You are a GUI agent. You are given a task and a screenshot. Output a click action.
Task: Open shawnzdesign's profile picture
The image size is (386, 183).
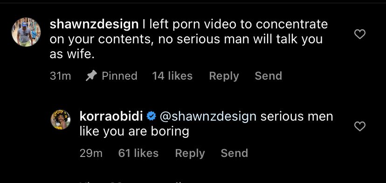(x=26, y=32)
